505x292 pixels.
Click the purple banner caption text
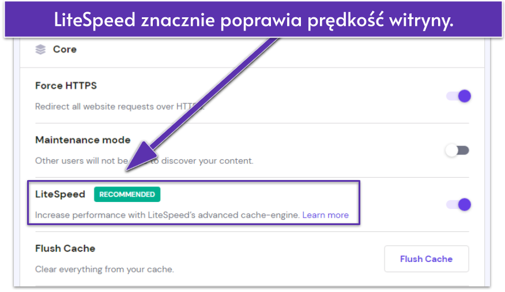(x=254, y=20)
